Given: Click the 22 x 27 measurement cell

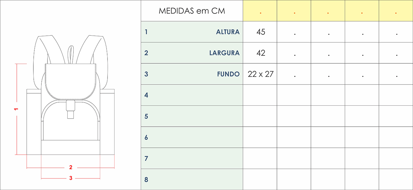Looking at the screenshot, I should 260,74.
